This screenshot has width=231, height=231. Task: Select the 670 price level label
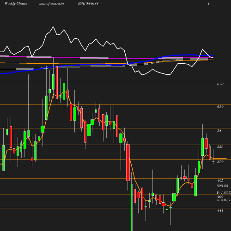220,84
